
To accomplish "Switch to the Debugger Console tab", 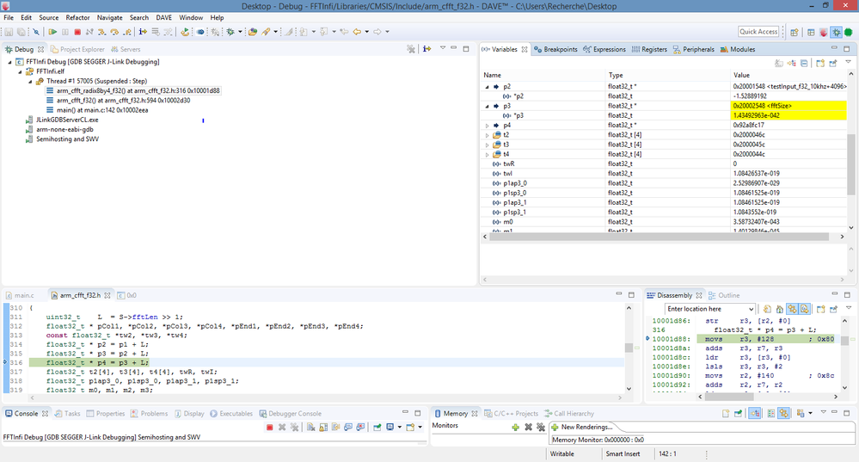I will 290,414.
